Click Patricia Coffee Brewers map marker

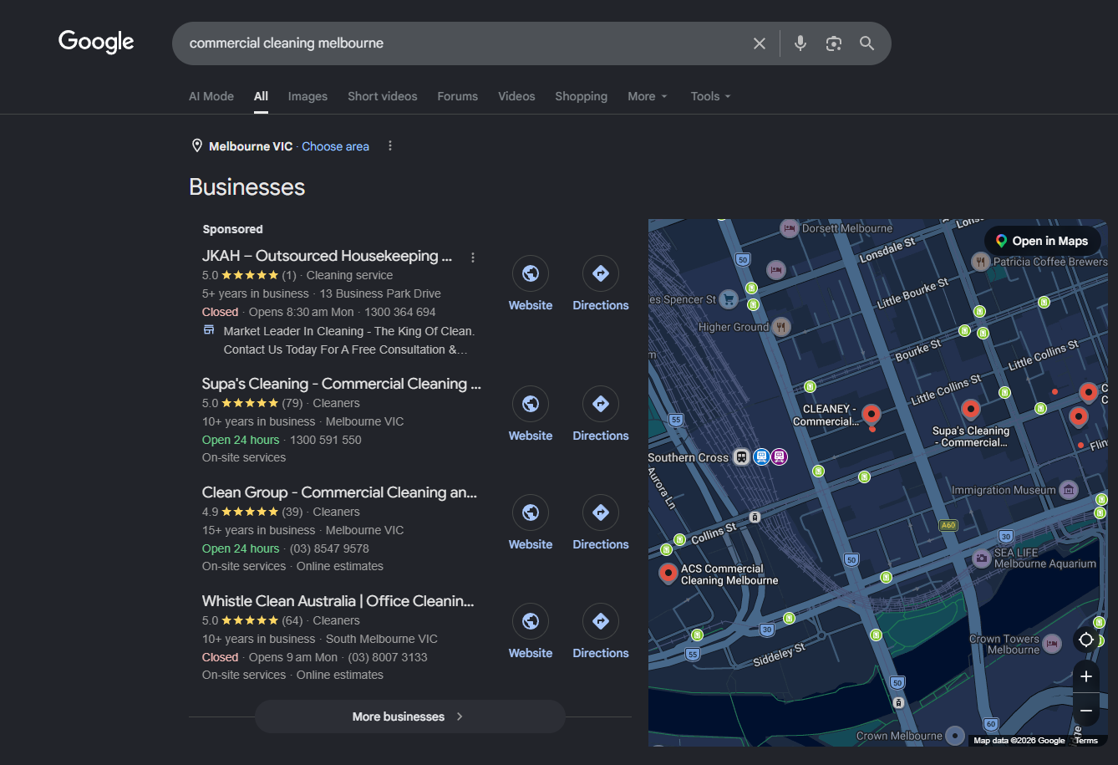point(980,262)
